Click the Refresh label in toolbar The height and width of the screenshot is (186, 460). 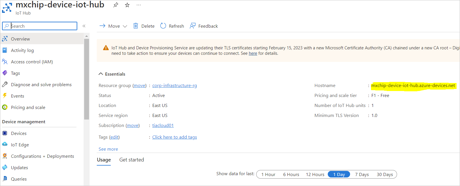pos(176,26)
